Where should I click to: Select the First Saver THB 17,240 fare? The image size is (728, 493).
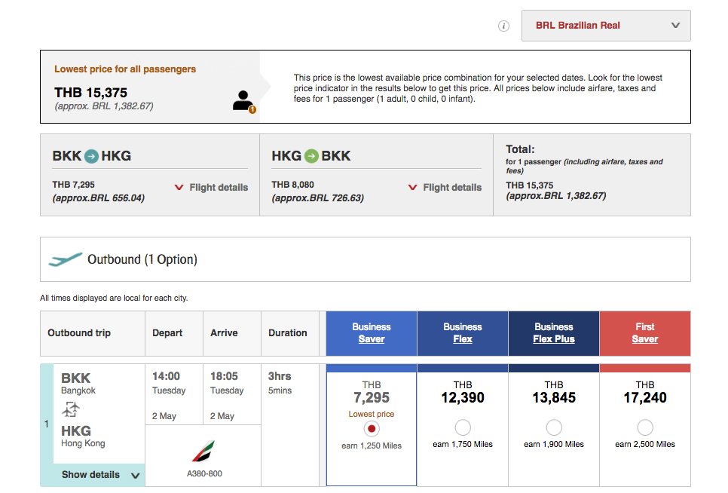click(645, 427)
